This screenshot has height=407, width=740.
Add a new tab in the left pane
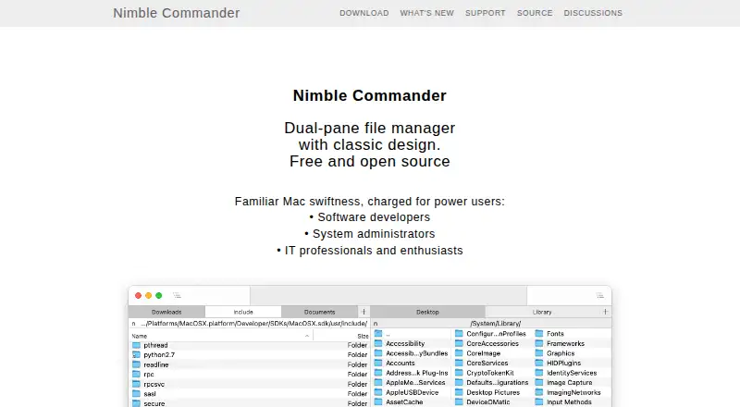tap(364, 312)
